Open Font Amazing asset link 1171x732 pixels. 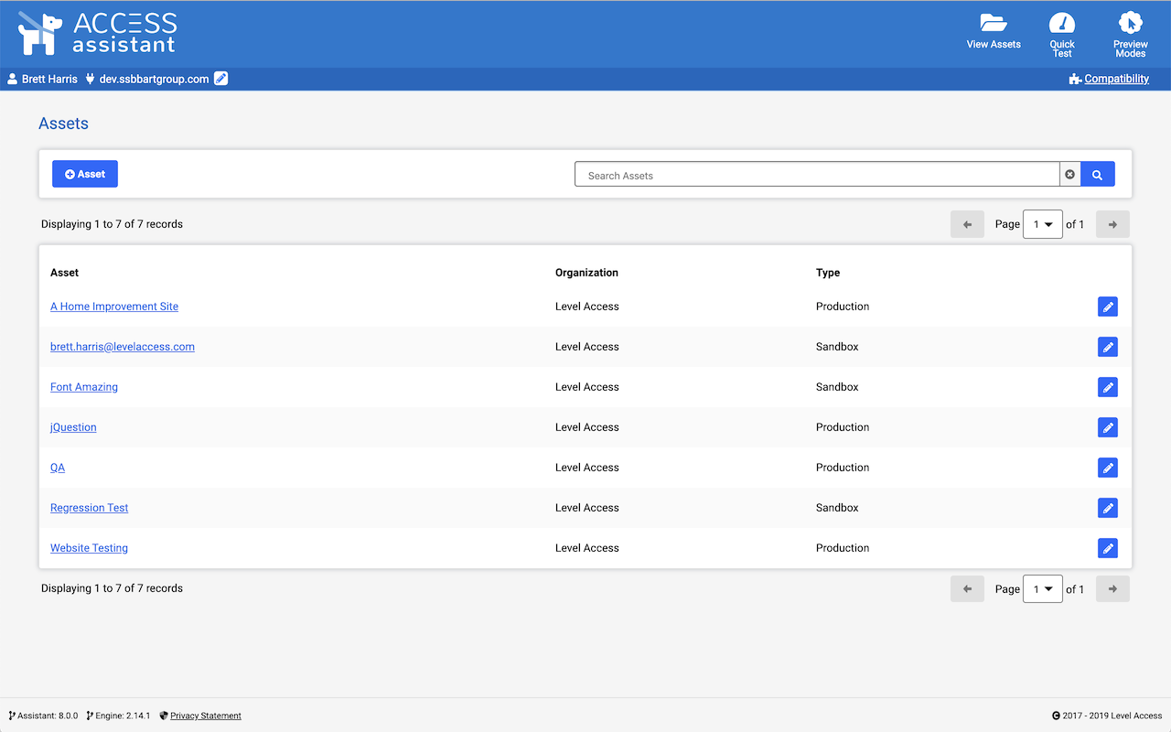[x=84, y=387]
